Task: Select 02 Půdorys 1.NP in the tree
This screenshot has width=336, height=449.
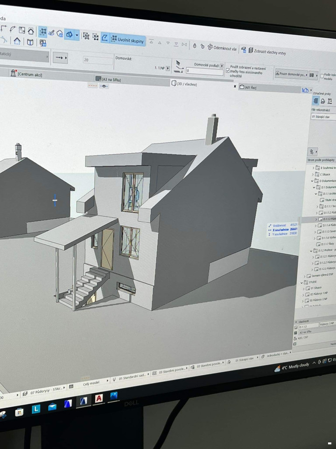Action: (316, 294)
